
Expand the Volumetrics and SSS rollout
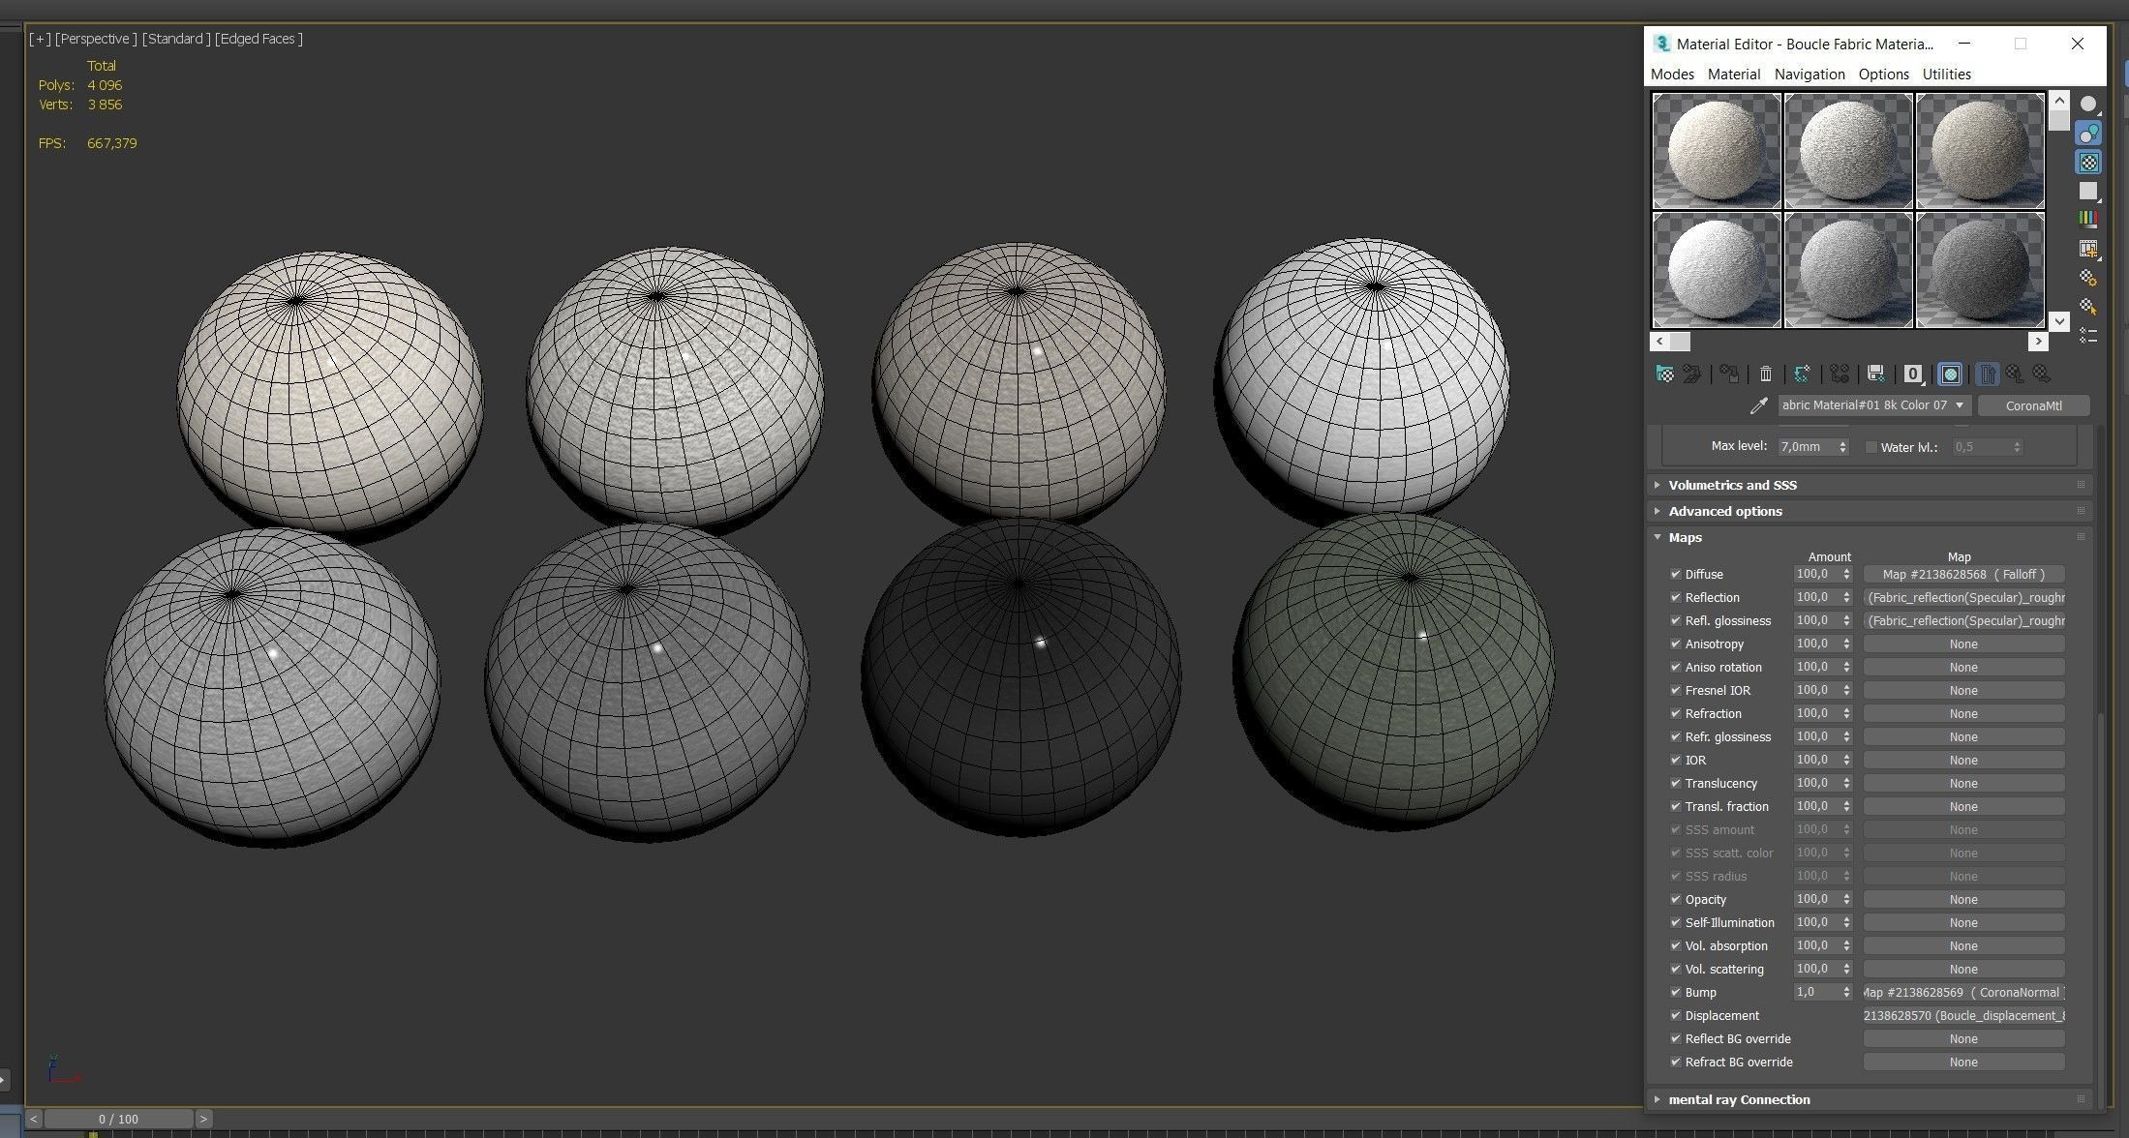(x=1732, y=485)
